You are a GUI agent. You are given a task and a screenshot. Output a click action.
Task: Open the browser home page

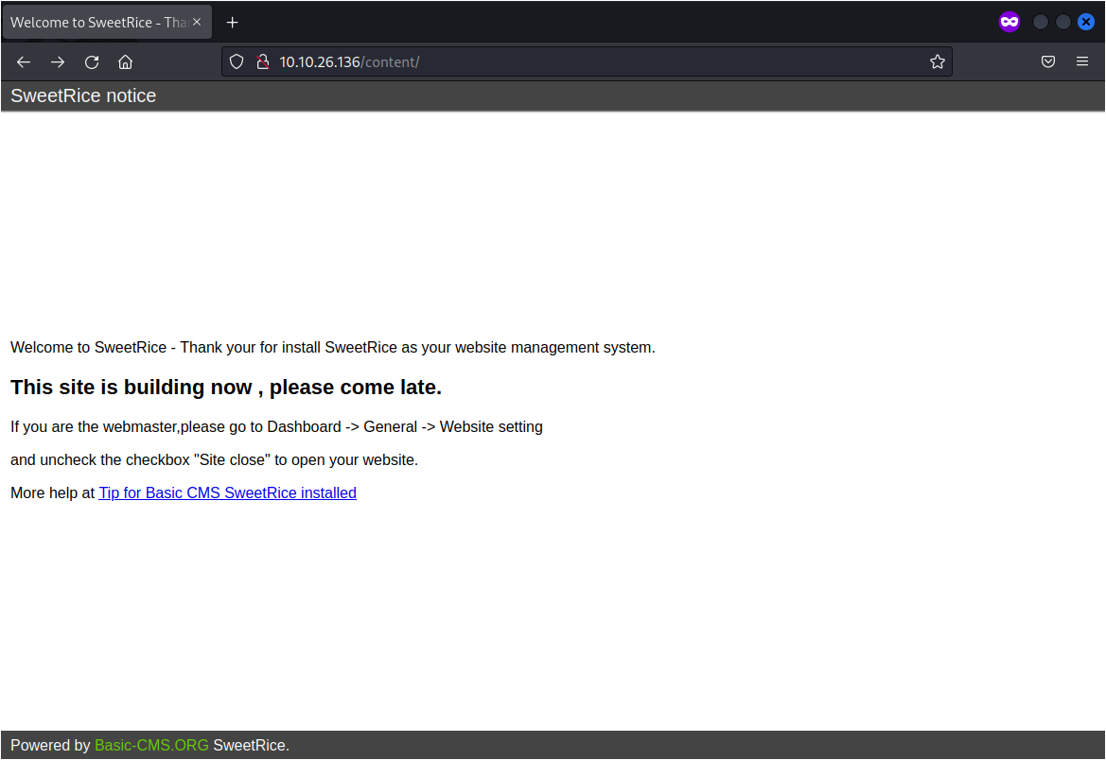pyautogui.click(x=125, y=61)
